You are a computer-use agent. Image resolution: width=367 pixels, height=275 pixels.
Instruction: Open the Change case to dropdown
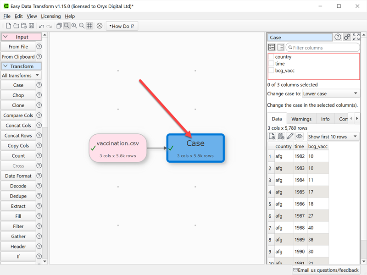tap(331, 93)
